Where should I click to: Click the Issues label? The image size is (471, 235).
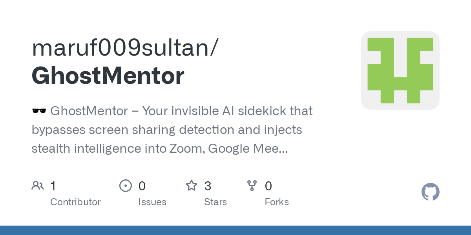152,202
